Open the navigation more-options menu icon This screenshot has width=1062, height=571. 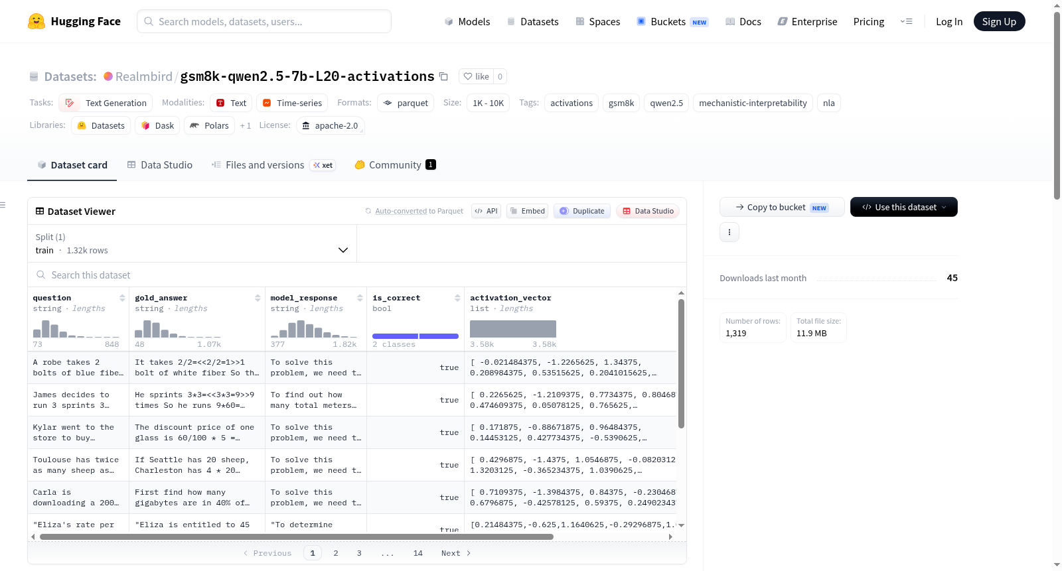click(x=906, y=22)
